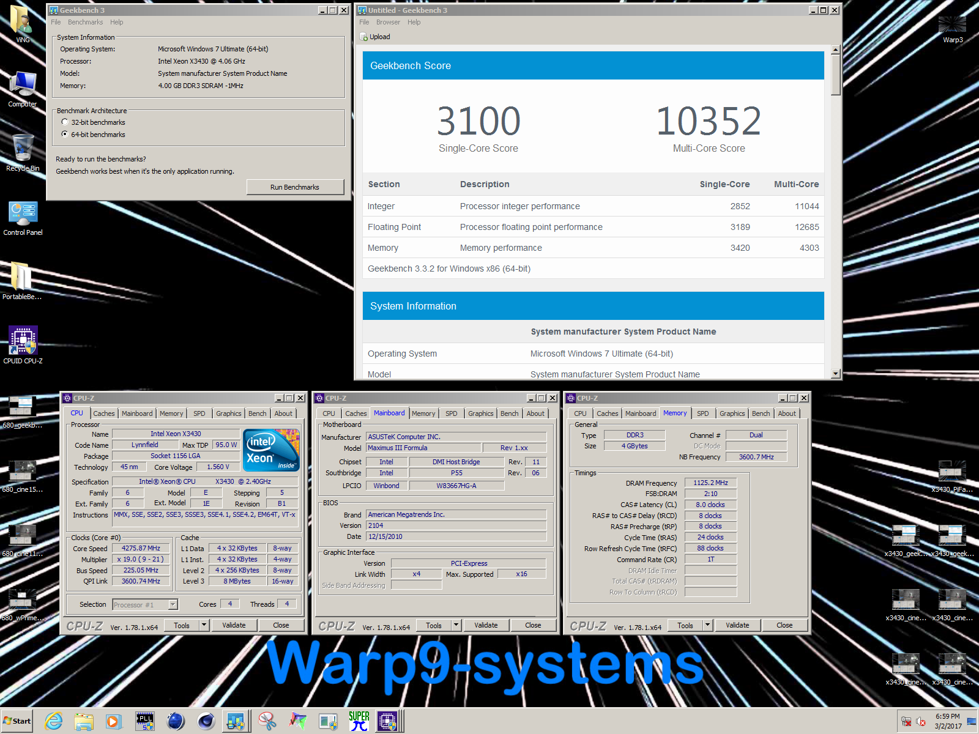Expand Tools dropdown arrow in Memory window

point(707,625)
